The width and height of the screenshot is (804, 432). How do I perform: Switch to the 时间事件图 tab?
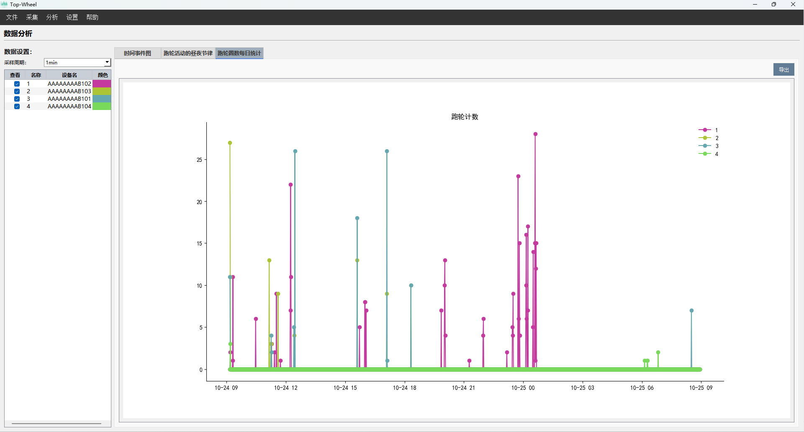(x=137, y=53)
